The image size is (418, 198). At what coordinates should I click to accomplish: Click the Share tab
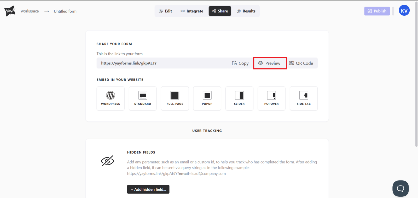(220, 11)
